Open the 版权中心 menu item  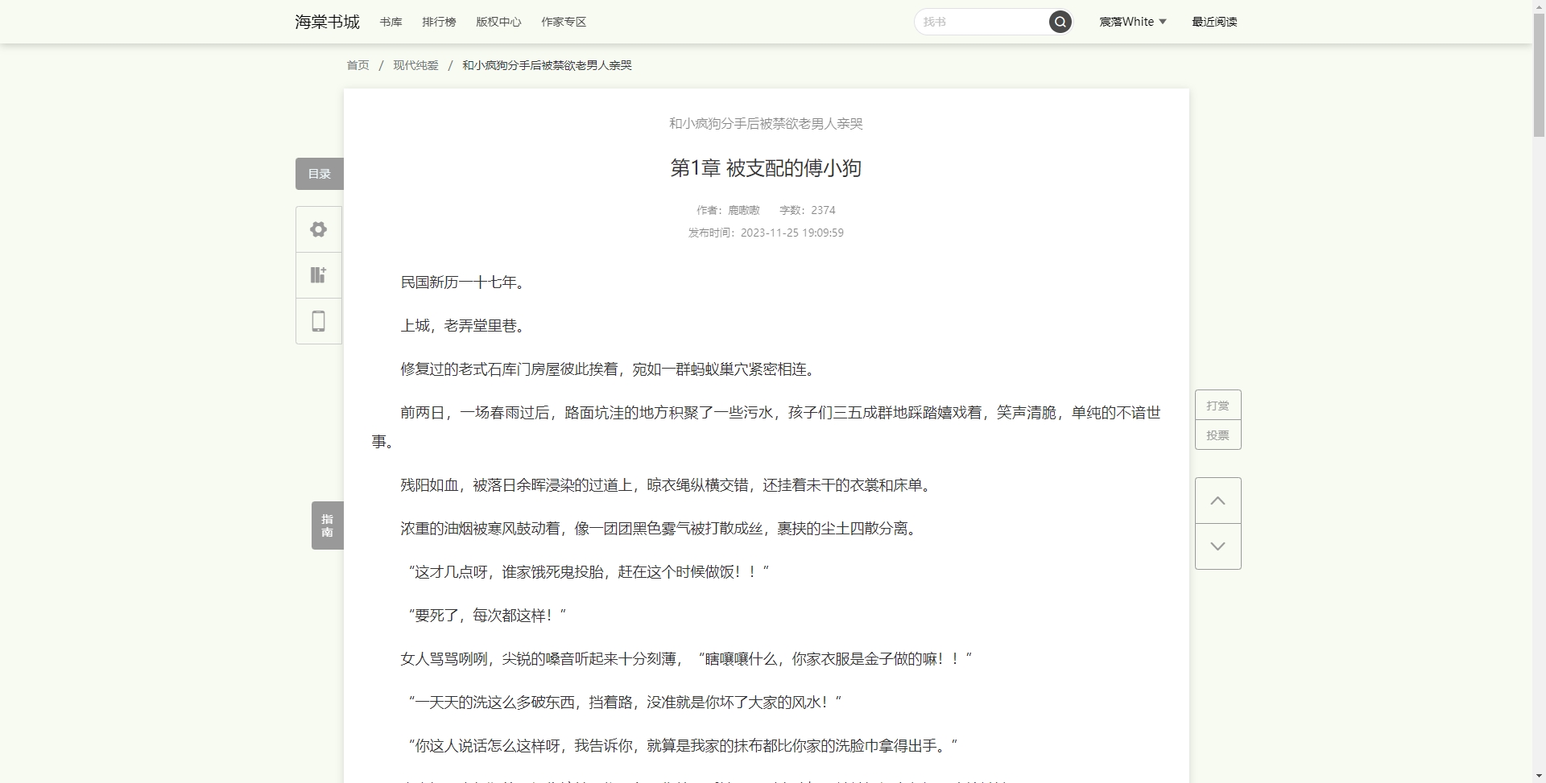click(x=498, y=22)
